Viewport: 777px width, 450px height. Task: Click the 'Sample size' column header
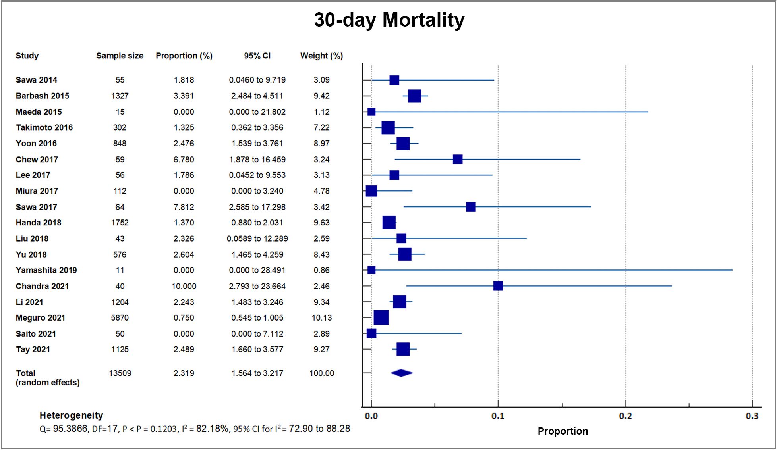click(120, 56)
